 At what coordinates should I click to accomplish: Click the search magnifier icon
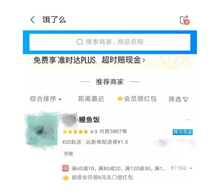pyautogui.click(x=80, y=42)
